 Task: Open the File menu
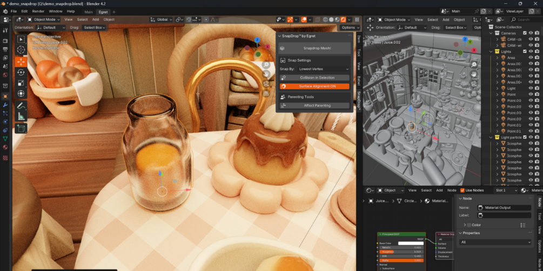click(14, 11)
